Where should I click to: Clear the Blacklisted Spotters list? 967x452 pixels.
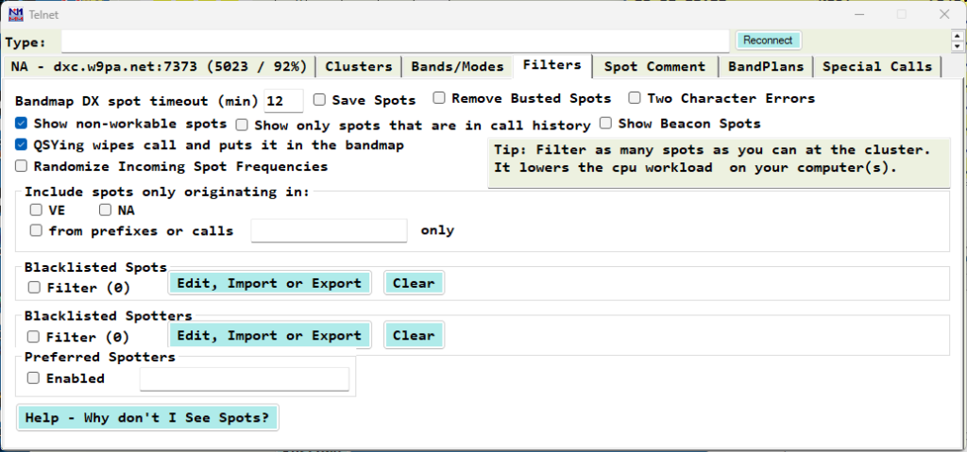pos(414,335)
